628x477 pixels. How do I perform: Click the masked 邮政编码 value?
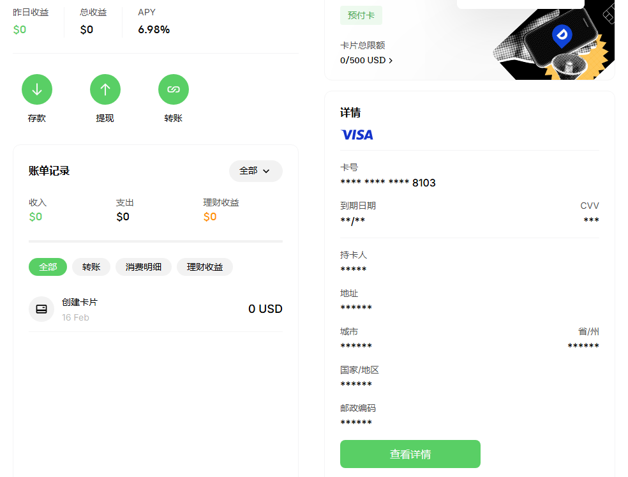[x=356, y=423]
